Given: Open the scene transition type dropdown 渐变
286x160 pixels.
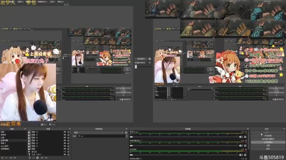Looking at the screenshot, I should pyautogui.click(x=99, y=133).
